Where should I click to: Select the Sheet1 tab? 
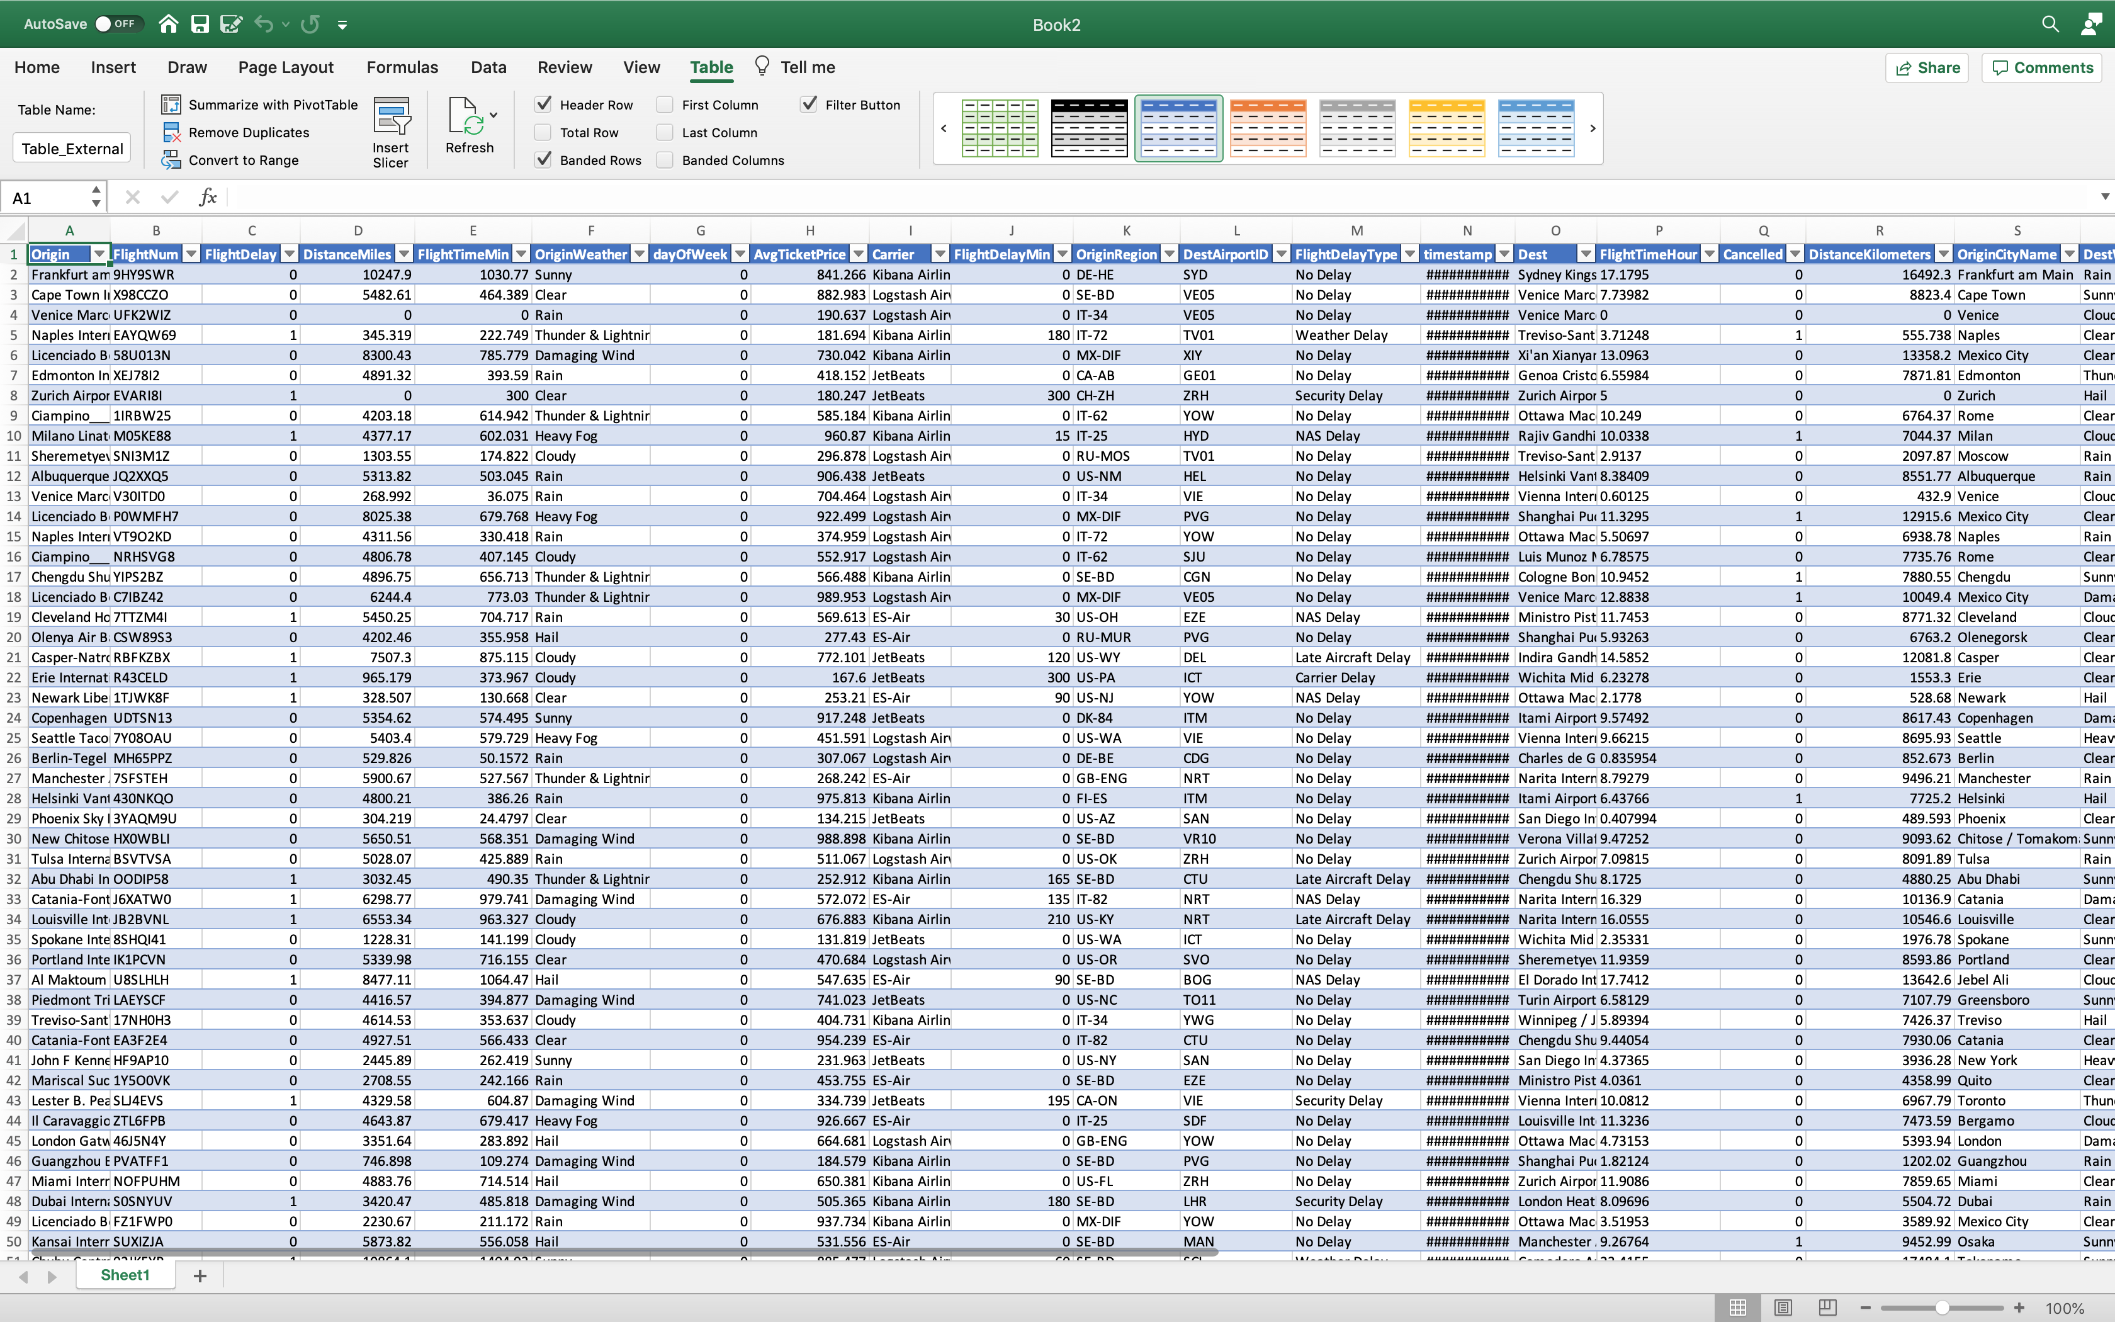(x=125, y=1275)
